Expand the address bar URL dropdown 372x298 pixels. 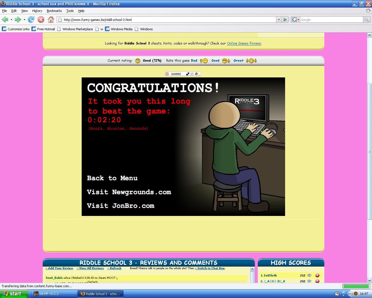click(278, 19)
